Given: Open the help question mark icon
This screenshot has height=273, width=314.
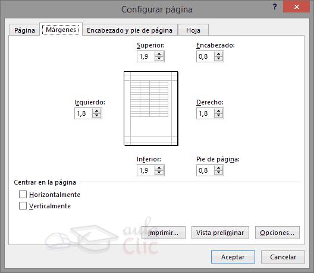Looking at the screenshot, I should (x=275, y=7).
